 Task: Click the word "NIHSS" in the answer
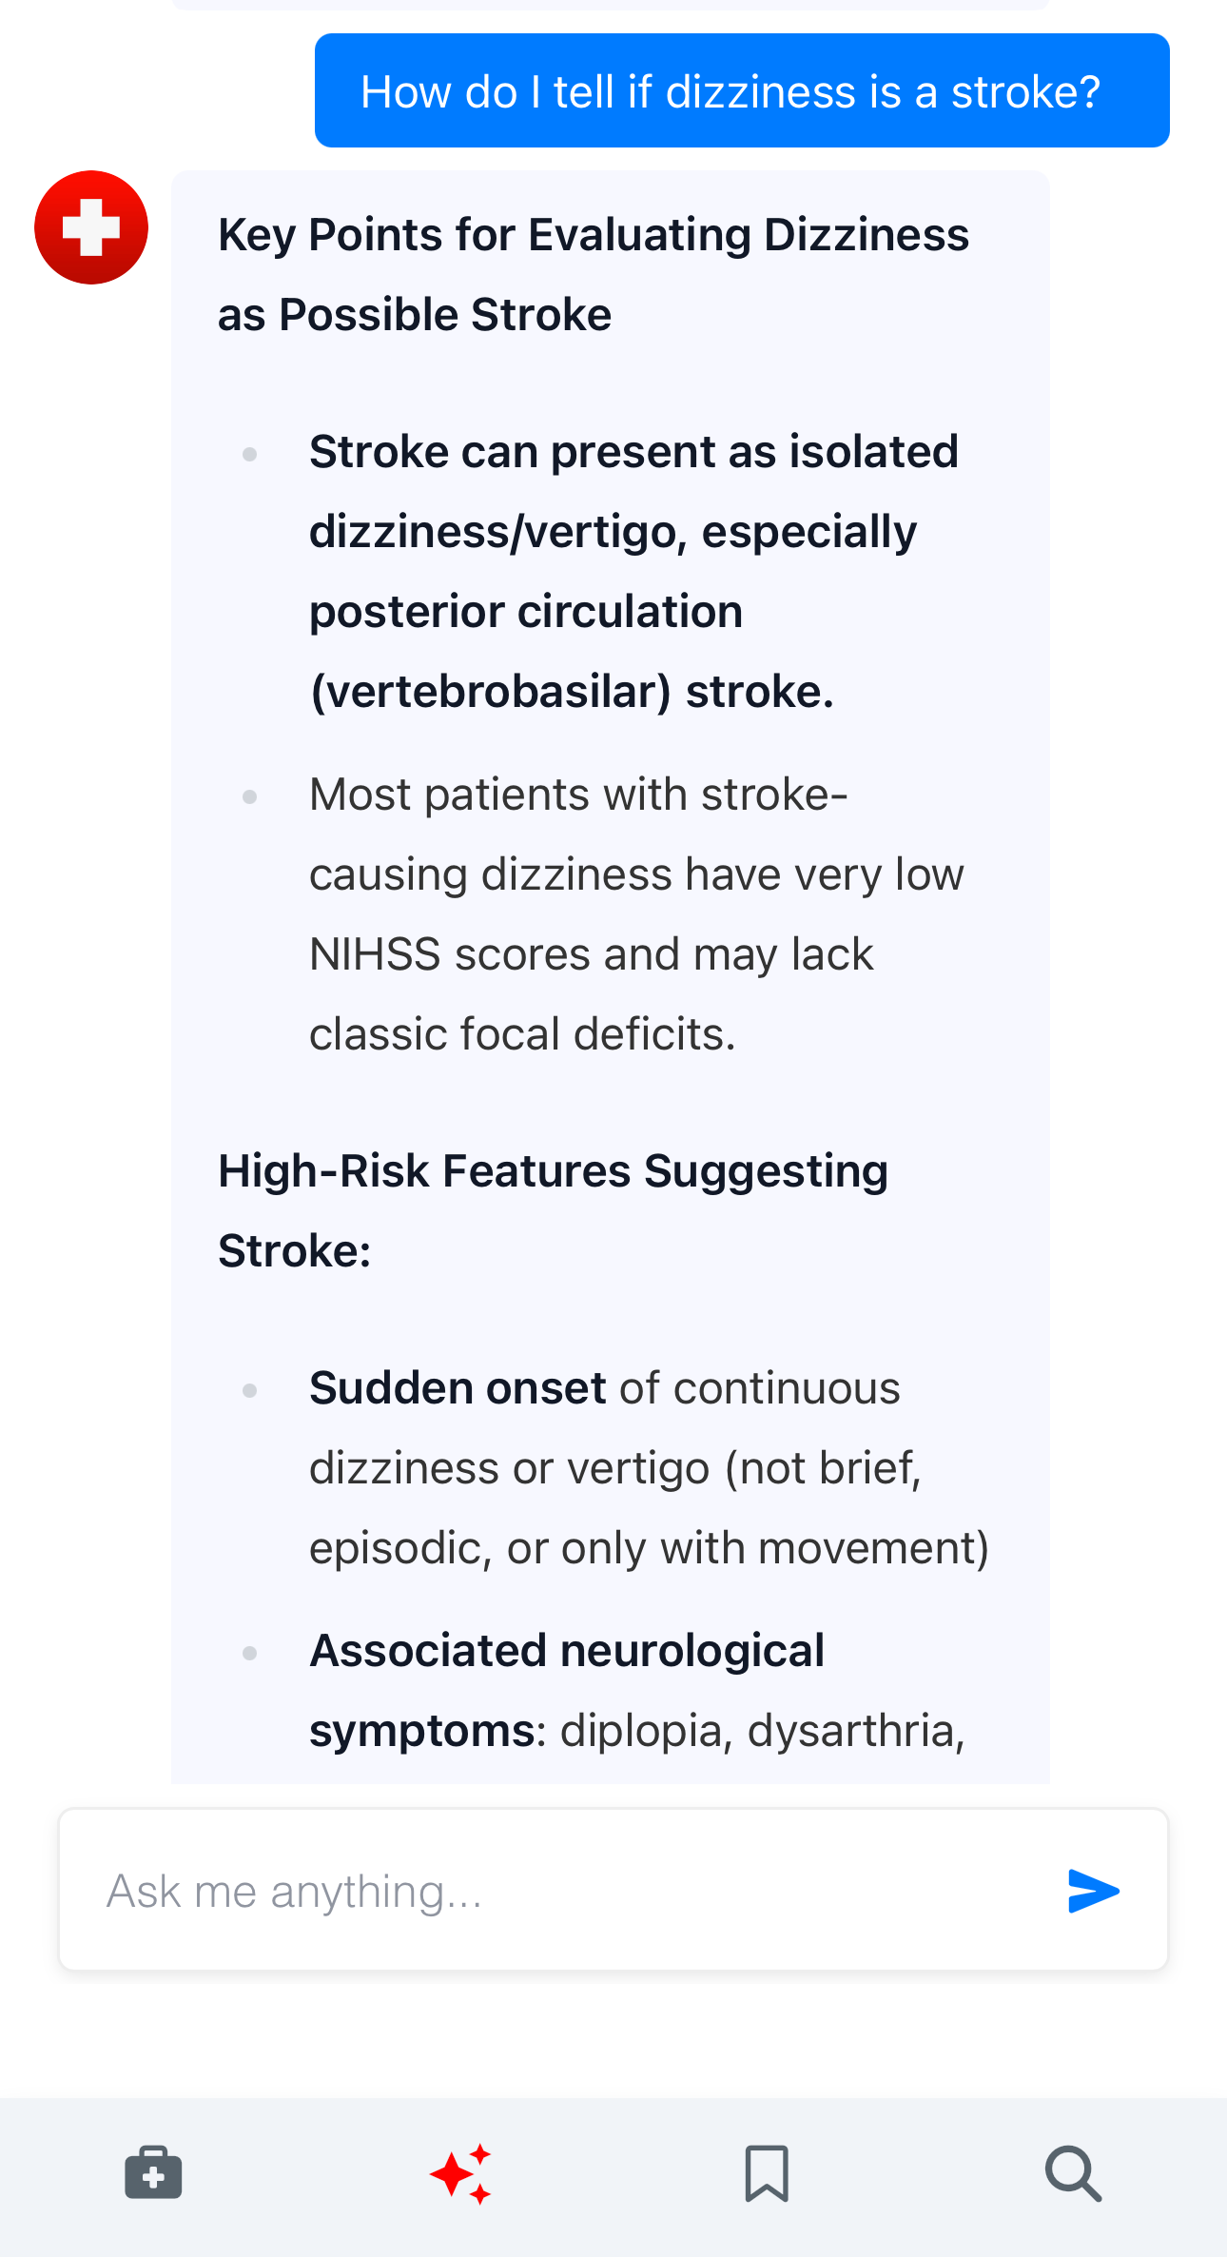tap(376, 954)
